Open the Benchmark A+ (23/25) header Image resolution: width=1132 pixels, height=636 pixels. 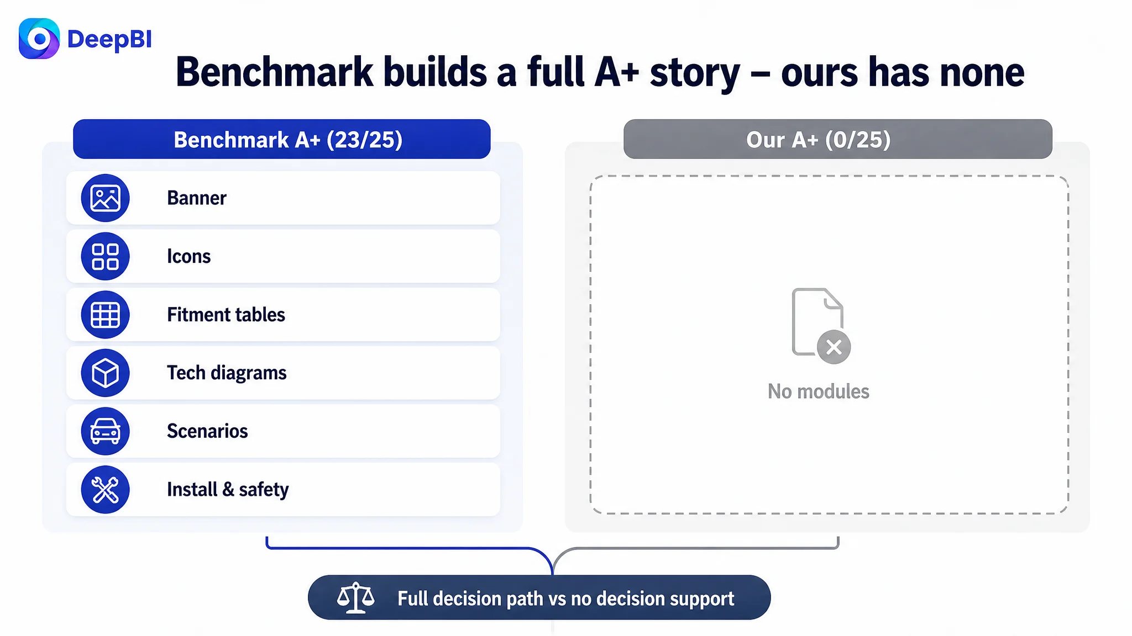pyautogui.click(x=282, y=139)
